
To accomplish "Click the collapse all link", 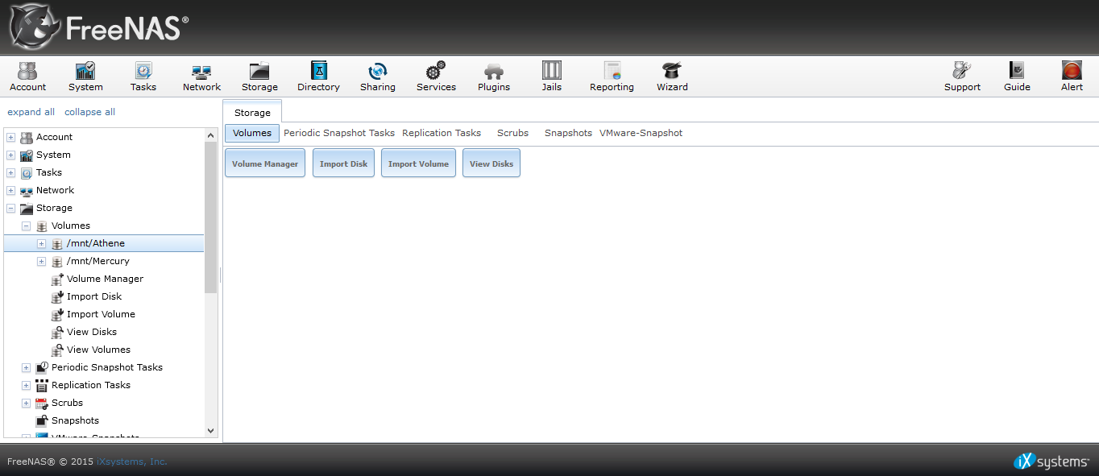I will pos(89,112).
